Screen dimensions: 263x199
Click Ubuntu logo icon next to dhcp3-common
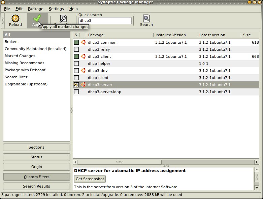pos(83,42)
